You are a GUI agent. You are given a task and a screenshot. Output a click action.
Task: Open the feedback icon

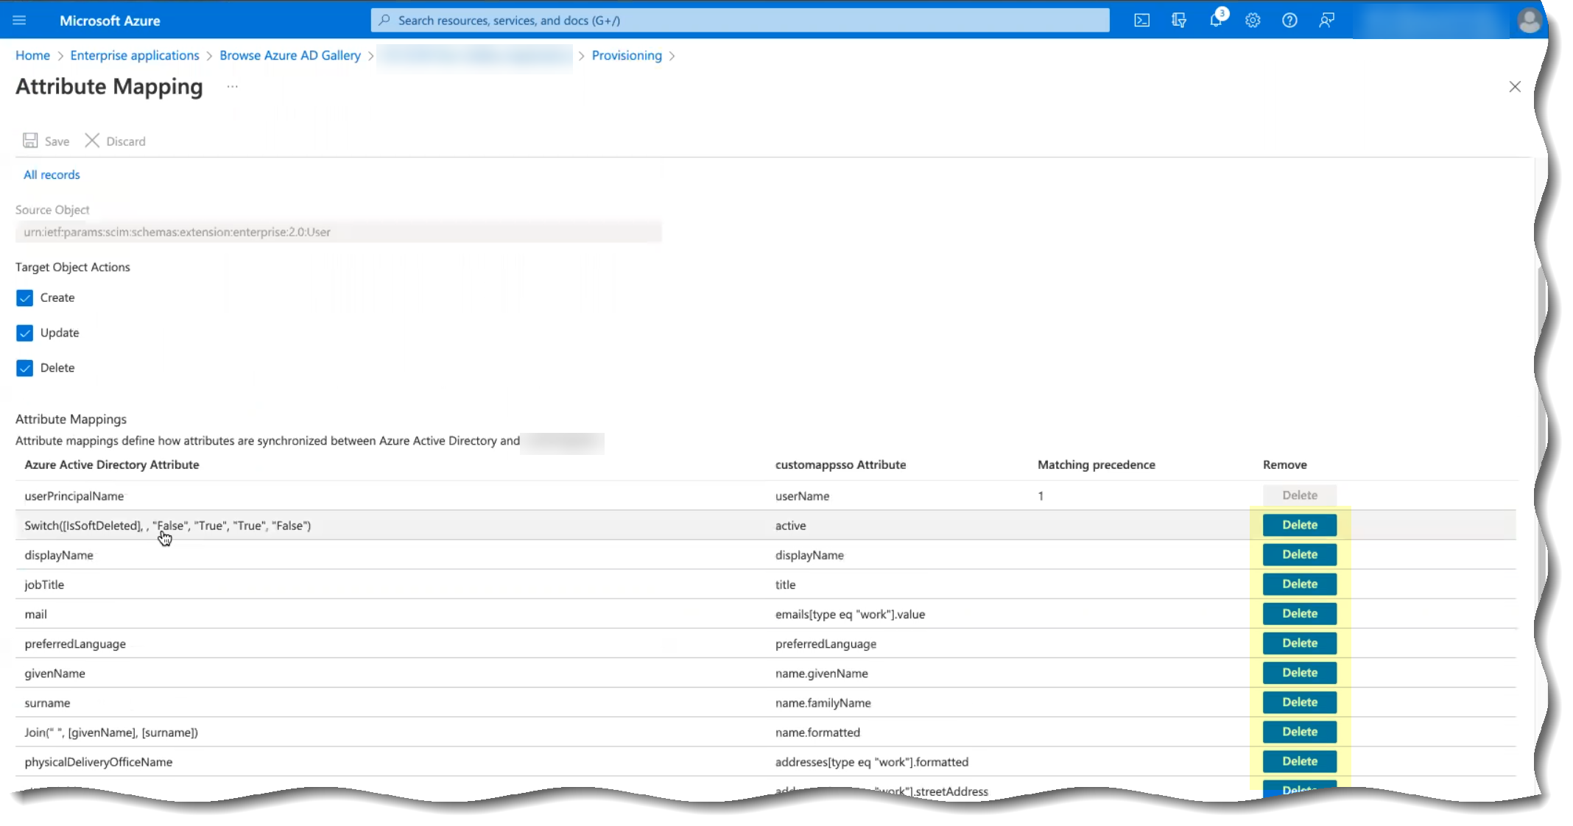pyautogui.click(x=1326, y=21)
